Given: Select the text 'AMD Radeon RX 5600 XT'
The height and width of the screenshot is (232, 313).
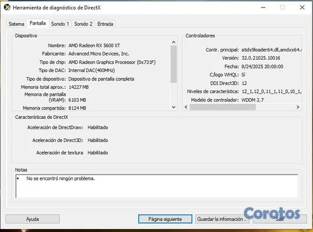Looking at the screenshot, I should pyautogui.click(x=94, y=45).
